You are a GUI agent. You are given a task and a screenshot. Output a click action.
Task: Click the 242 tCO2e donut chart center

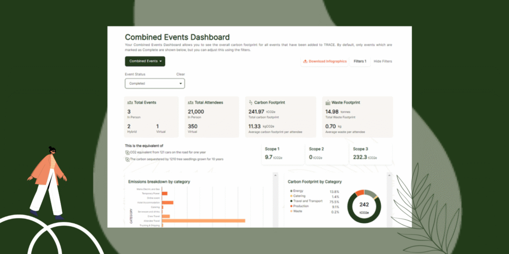364,207
